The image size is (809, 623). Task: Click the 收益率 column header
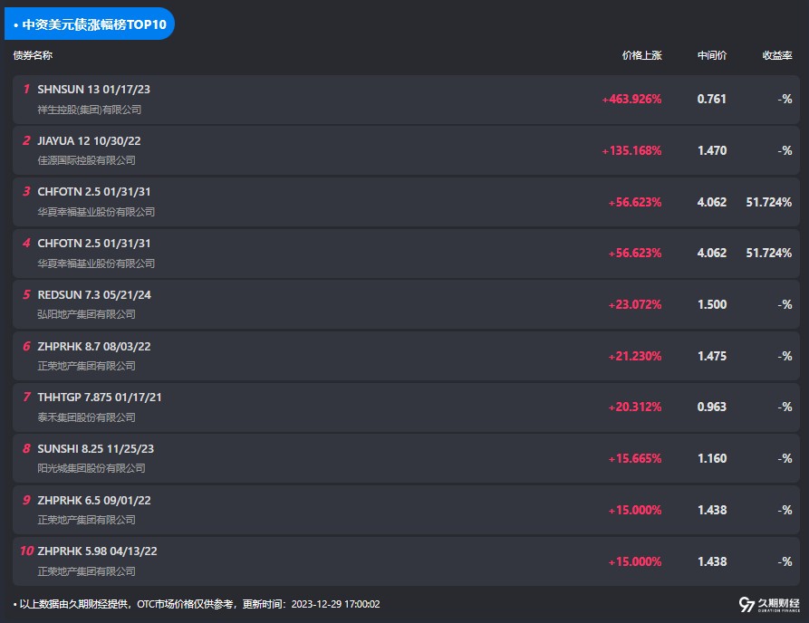pos(776,55)
